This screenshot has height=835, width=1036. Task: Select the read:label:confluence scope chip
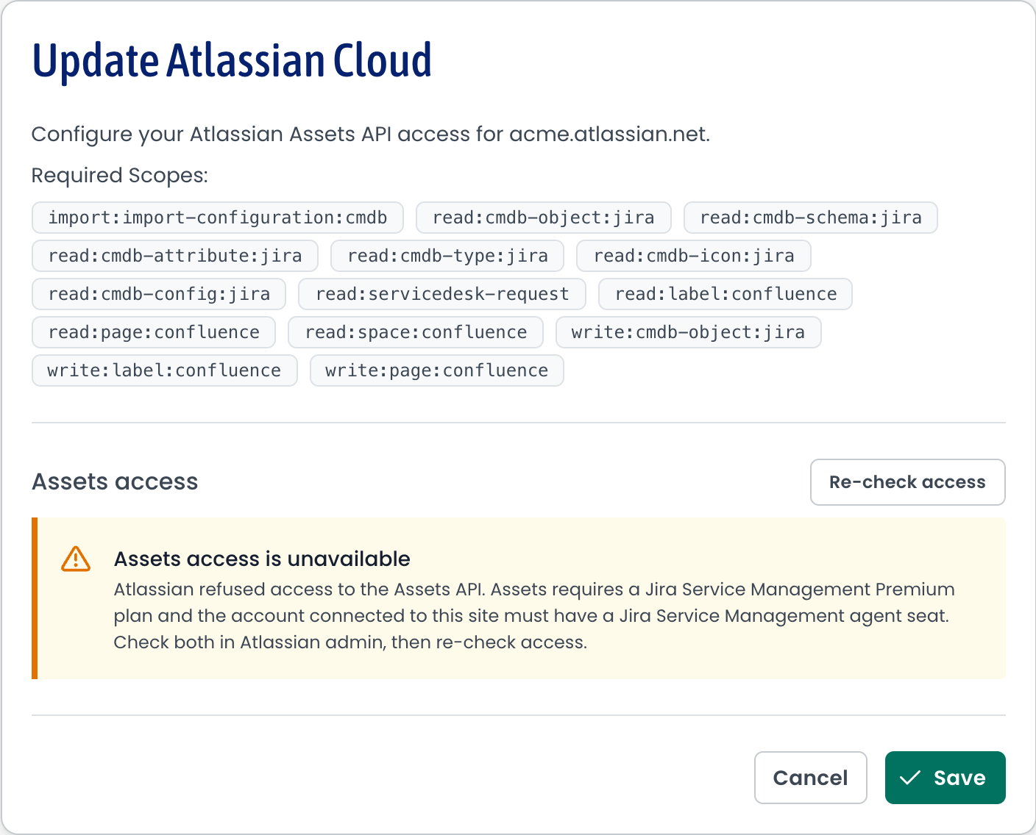(725, 294)
